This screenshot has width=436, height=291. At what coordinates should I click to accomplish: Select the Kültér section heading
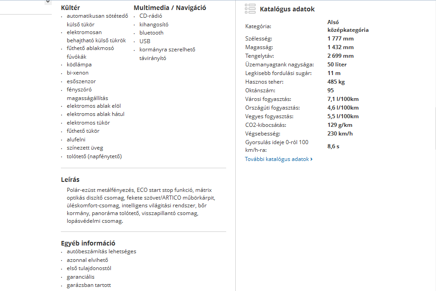point(70,7)
